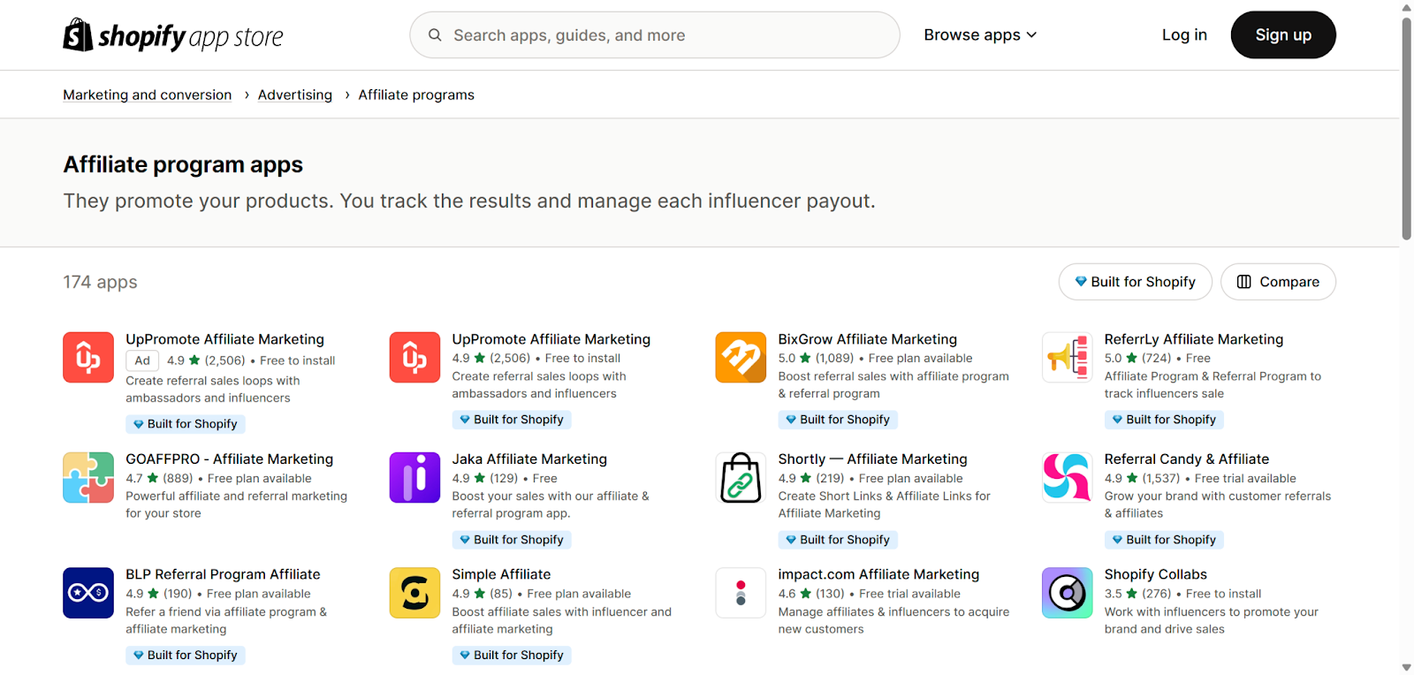Click Built for Shopify badge under Shortly
Image resolution: width=1414 pixels, height=675 pixels.
[x=837, y=540]
